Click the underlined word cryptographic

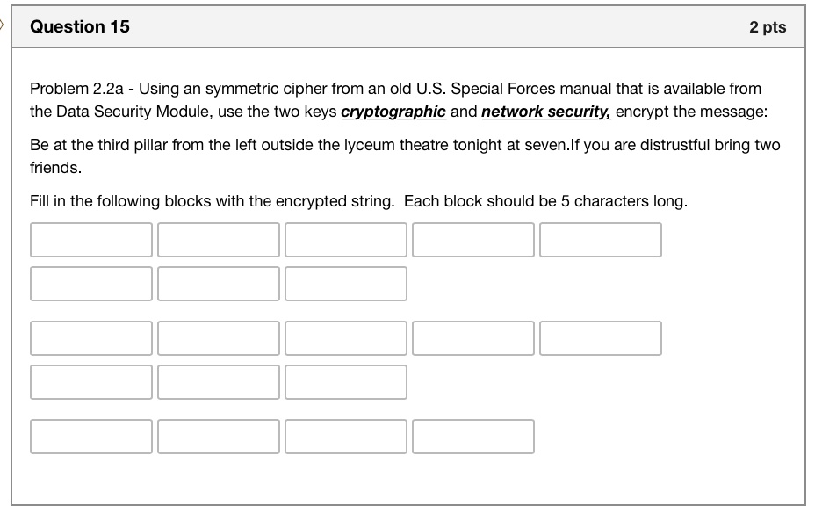point(393,112)
